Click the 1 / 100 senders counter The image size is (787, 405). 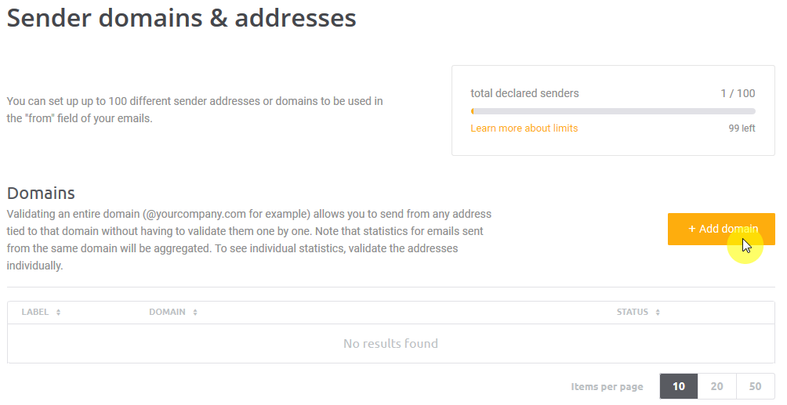click(x=738, y=93)
